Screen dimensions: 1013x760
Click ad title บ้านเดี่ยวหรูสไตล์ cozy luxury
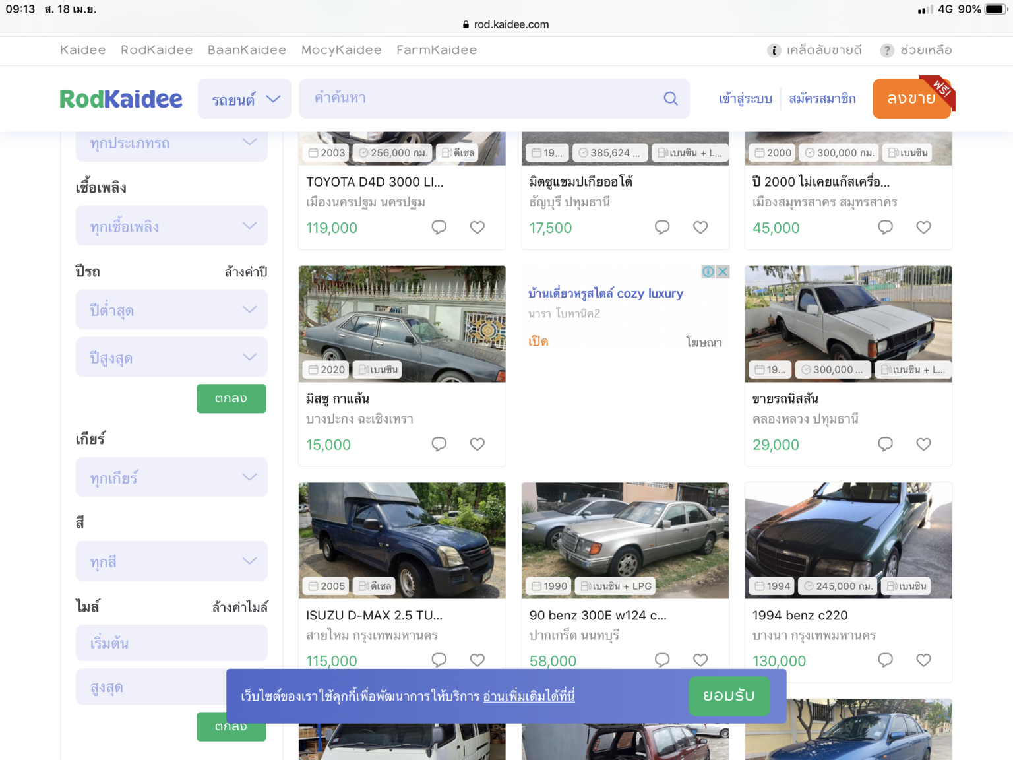click(605, 293)
